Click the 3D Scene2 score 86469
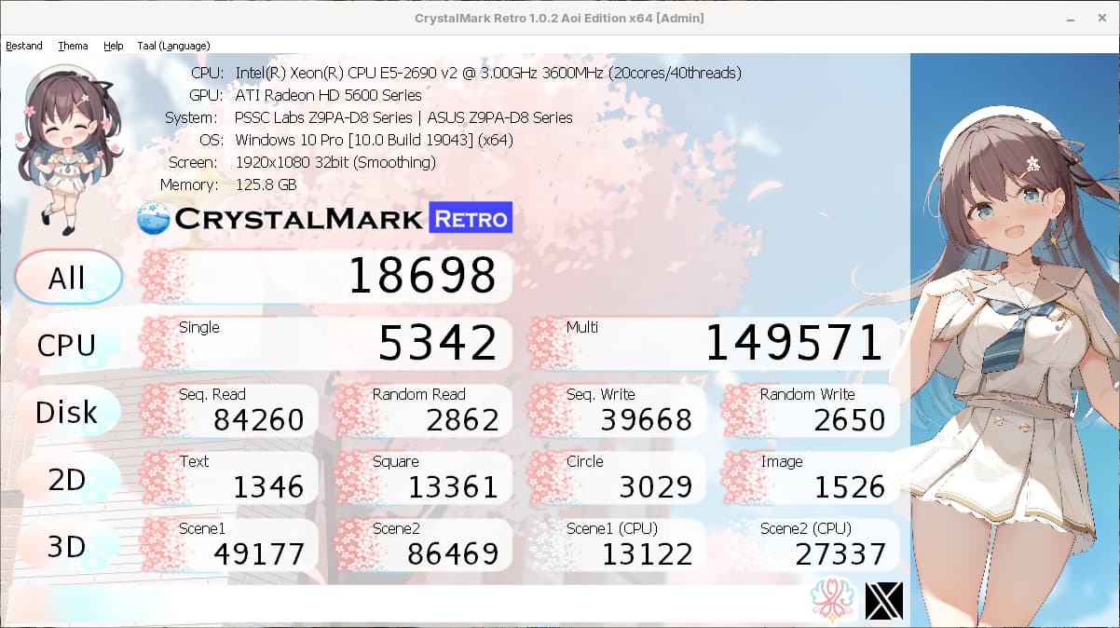The image size is (1120, 628). (423, 545)
